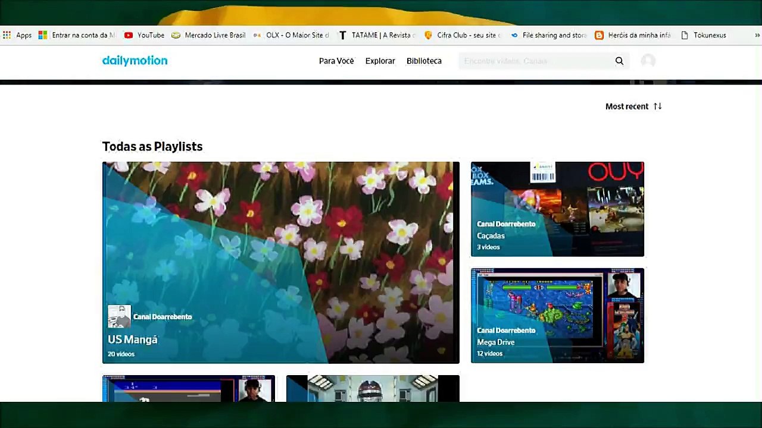Click the search magnifier icon
The image size is (762, 428).
(x=619, y=61)
